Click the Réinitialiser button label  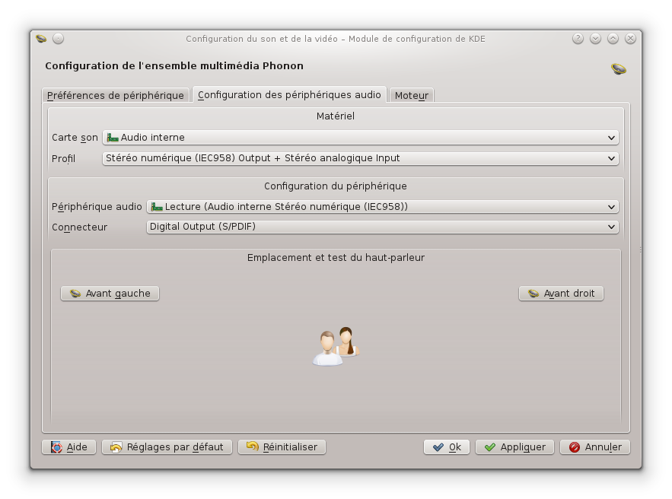pyautogui.click(x=290, y=447)
